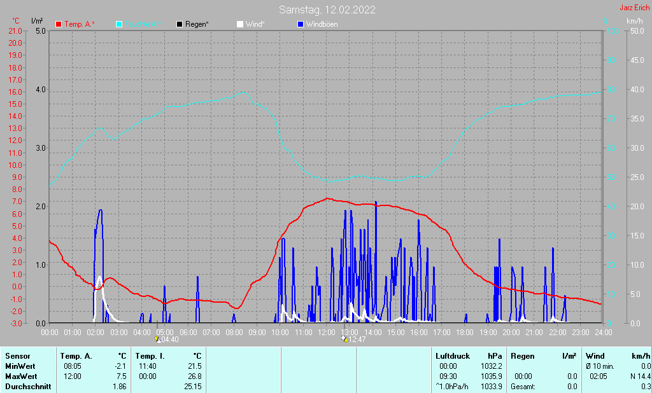Click the indoor maximum value '26.8'

(195, 376)
